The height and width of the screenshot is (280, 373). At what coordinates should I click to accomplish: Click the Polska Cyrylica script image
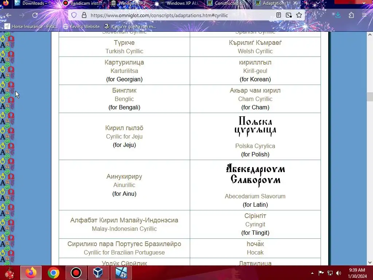[x=255, y=127]
